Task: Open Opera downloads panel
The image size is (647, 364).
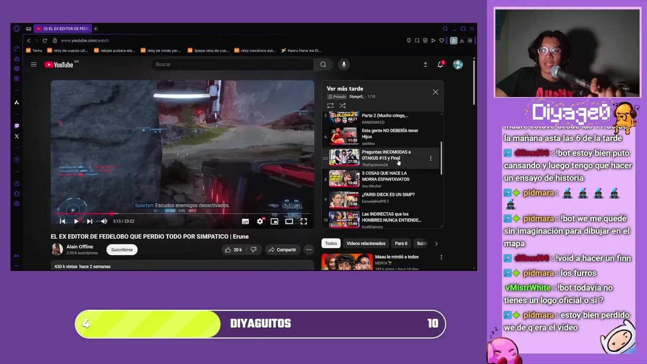Action: tap(461, 40)
